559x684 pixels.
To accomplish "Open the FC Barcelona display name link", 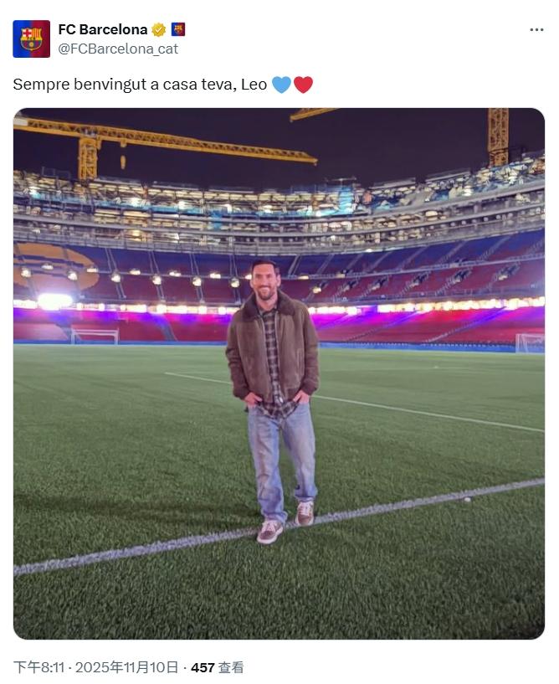I will (102, 29).
